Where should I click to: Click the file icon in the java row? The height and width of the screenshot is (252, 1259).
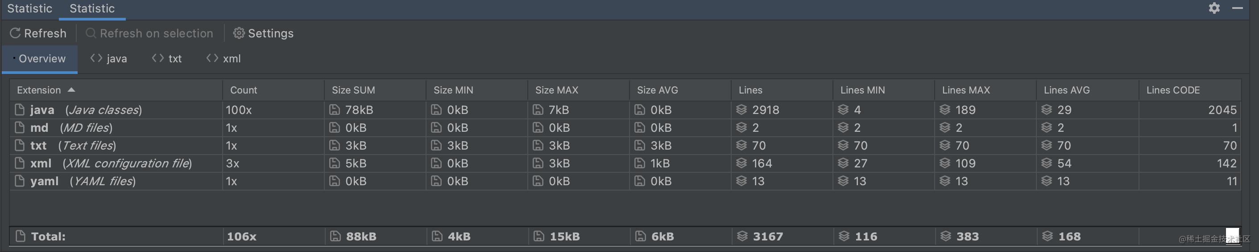(20, 110)
